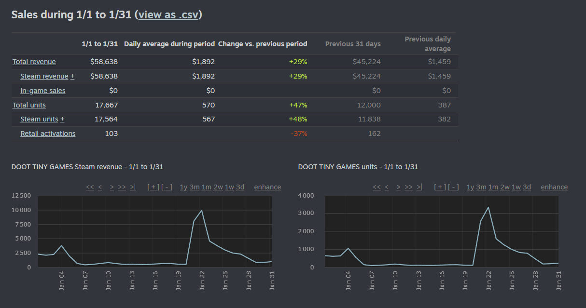This screenshot has height=308, width=586.
Task: Zoom in units chart with [+]
Action: pos(440,187)
